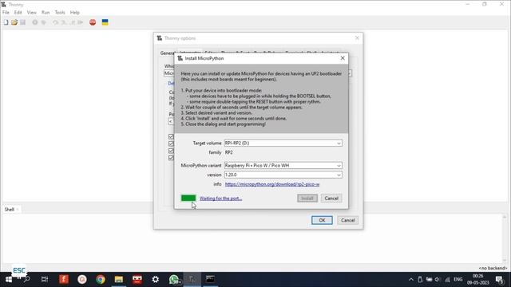Click the ENG language indicator in tray
This screenshot has height=287, width=511.
tap(458, 280)
